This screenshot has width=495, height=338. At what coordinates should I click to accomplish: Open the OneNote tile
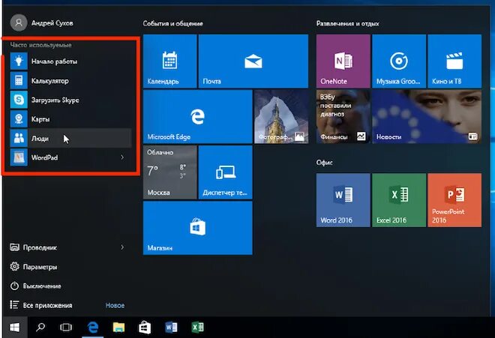coord(343,61)
